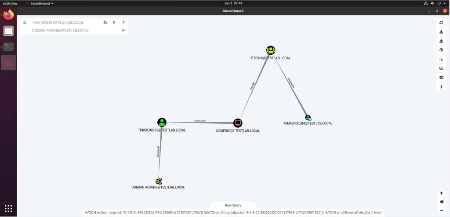Click the back navigation icon in search bar

point(114,22)
